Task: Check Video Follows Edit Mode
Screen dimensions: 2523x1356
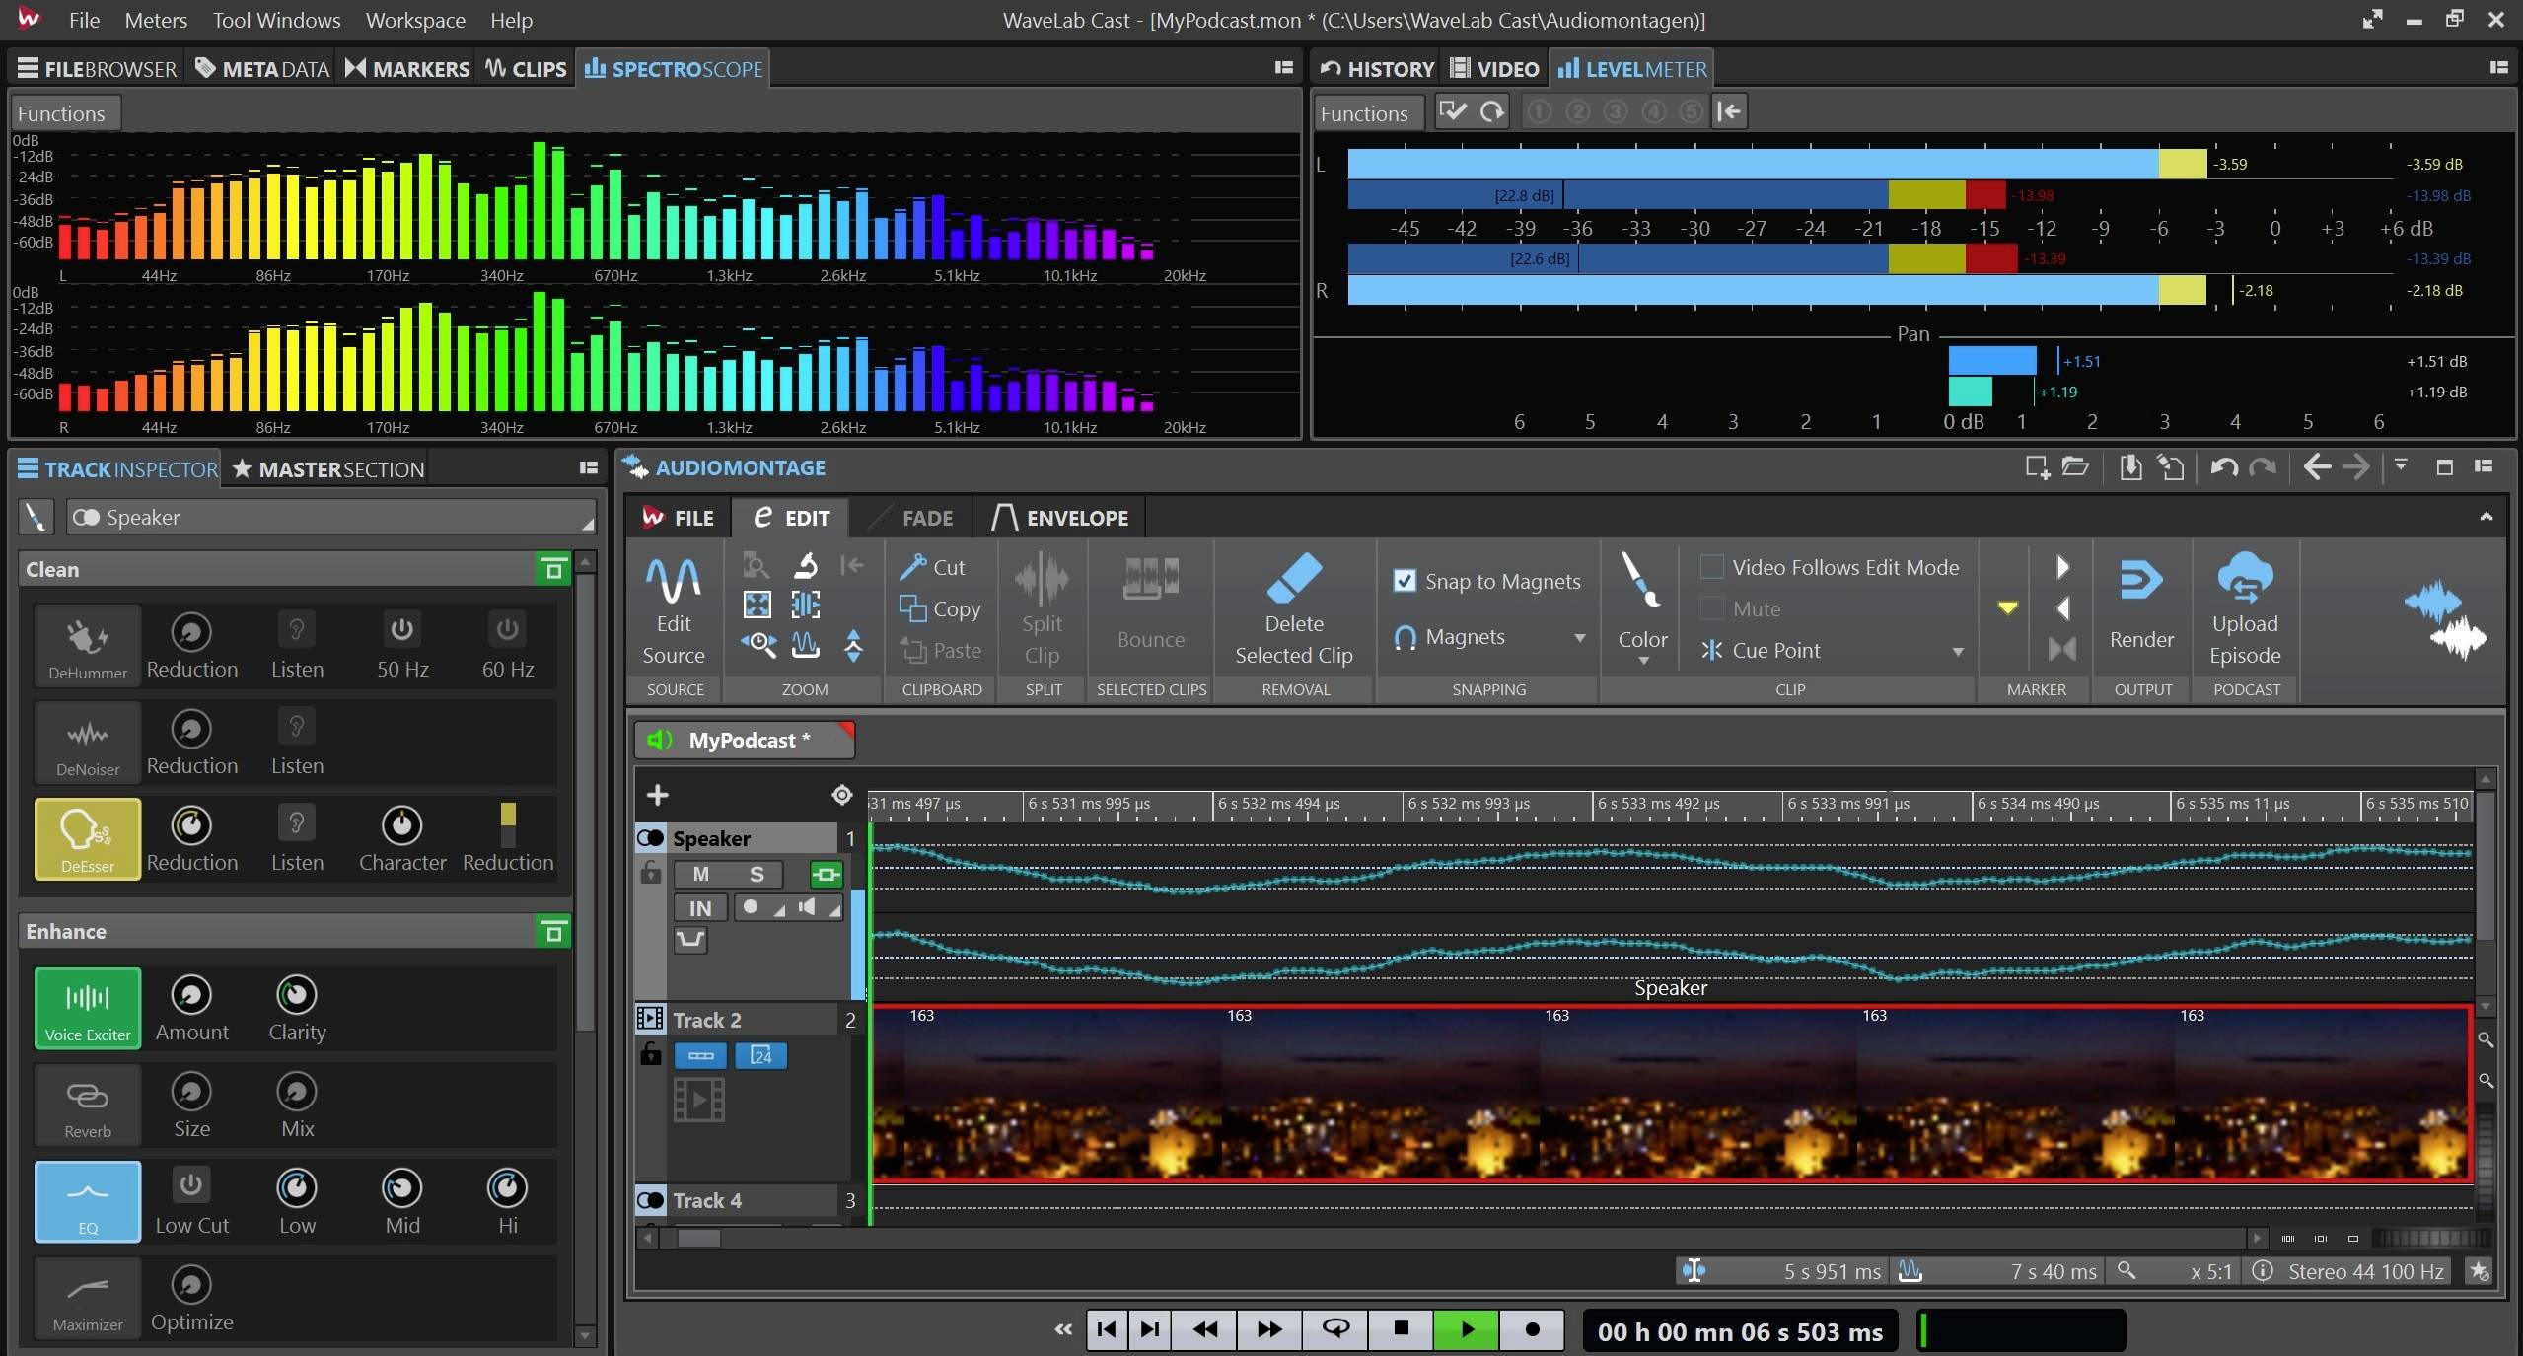Action: [x=1712, y=567]
